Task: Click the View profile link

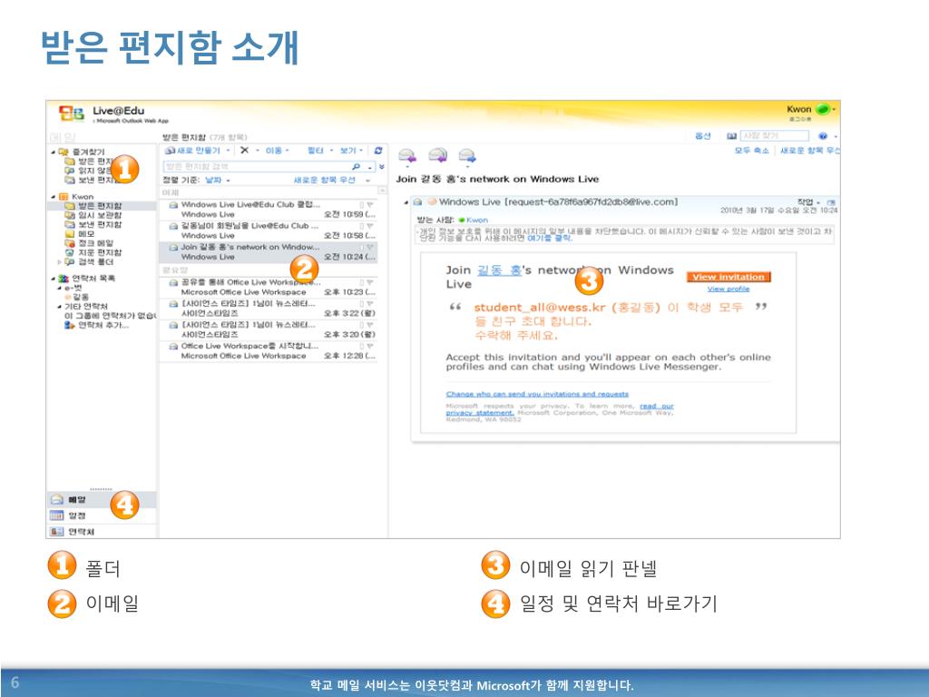Action: pyautogui.click(x=729, y=289)
